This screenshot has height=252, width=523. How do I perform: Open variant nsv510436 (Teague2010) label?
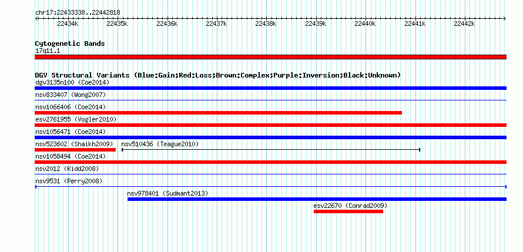tap(160, 144)
